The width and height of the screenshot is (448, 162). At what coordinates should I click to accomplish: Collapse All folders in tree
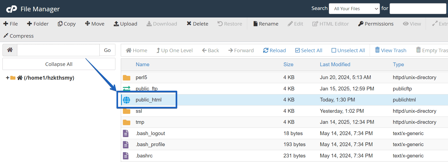pyautogui.click(x=59, y=64)
